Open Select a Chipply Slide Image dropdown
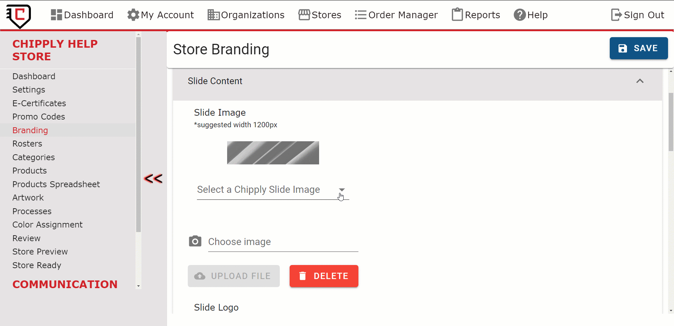 click(x=273, y=190)
